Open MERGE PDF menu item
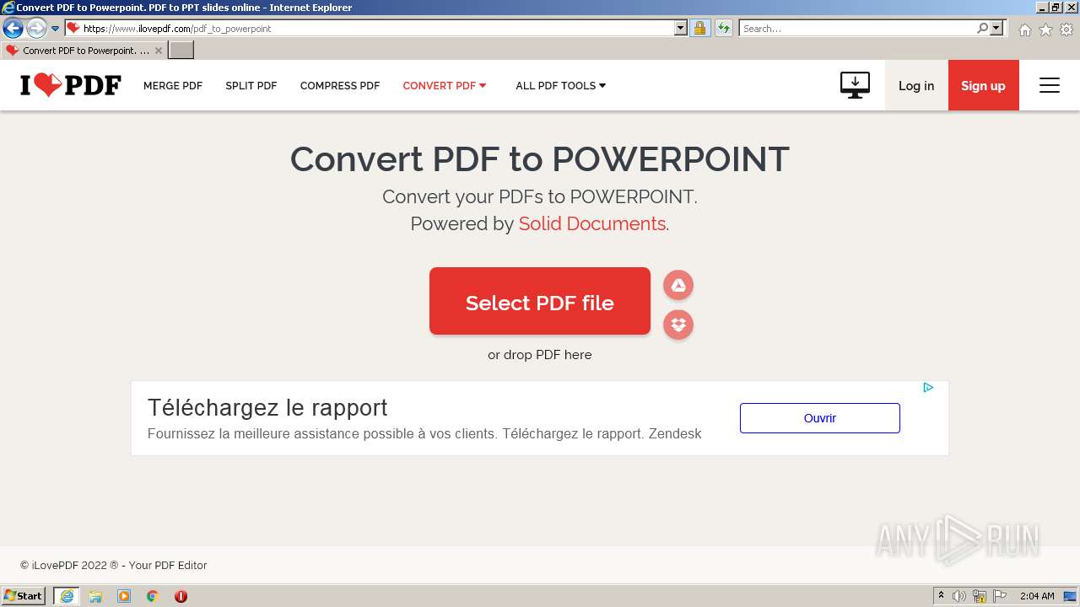This screenshot has width=1080, height=607. pyautogui.click(x=173, y=85)
